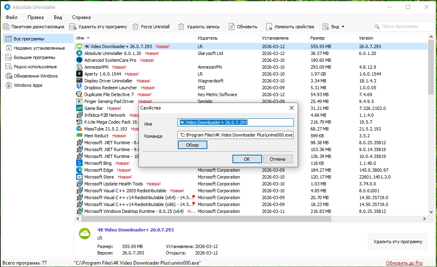Open the Вид dropdown in the toolbar
Screen dimensions: 437x267
click(333, 27)
